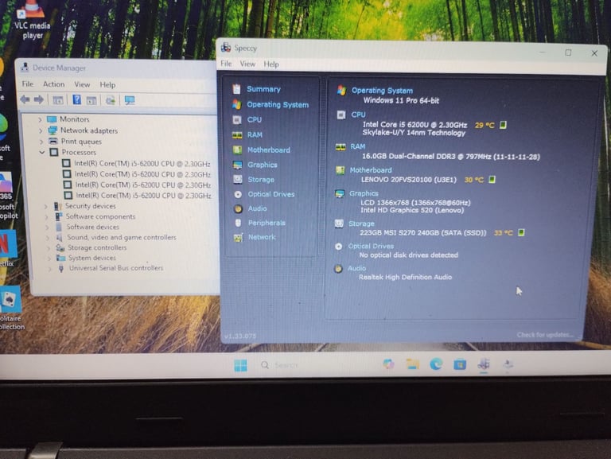Viewport: 611px width, 459px height.
Task: Click the Operating System heading in Speccy summary
Action: (382, 91)
